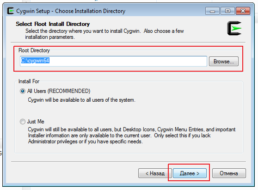The width and height of the screenshot is (258, 190).
Task: Click the highlighted C:\cygwin64 text
Action: point(35,61)
